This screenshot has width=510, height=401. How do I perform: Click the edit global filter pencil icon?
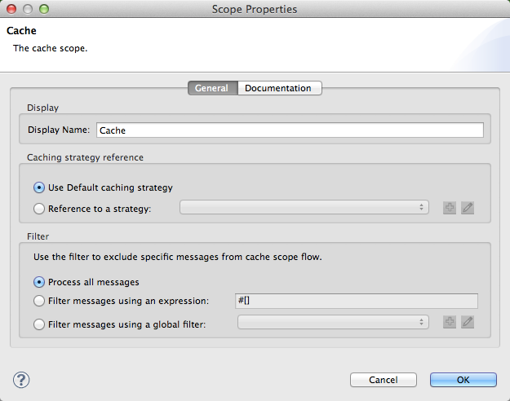pos(467,322)
